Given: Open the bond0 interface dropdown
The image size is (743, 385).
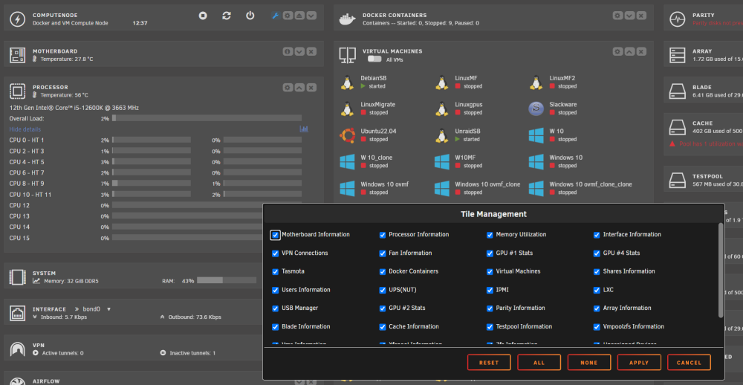Looking at the screenshot, I should point(97,309).
